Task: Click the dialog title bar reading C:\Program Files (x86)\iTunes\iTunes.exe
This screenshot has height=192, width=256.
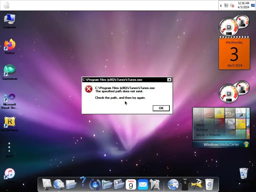Action: [124, 80]
